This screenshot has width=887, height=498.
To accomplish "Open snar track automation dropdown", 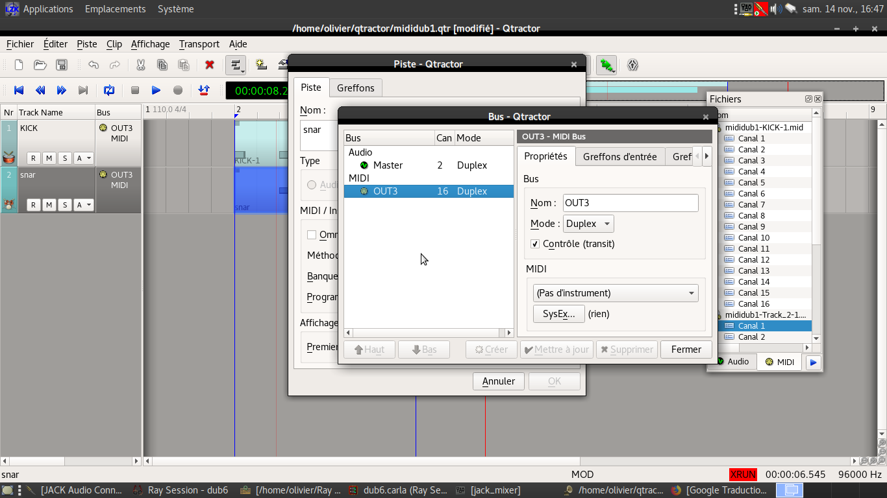I will (84, 205).
